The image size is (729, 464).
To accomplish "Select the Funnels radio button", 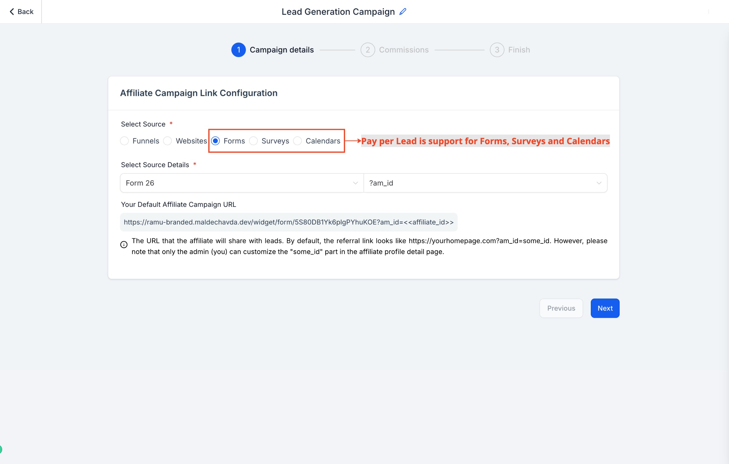I will pyautogui.click(x=125, y=141).
